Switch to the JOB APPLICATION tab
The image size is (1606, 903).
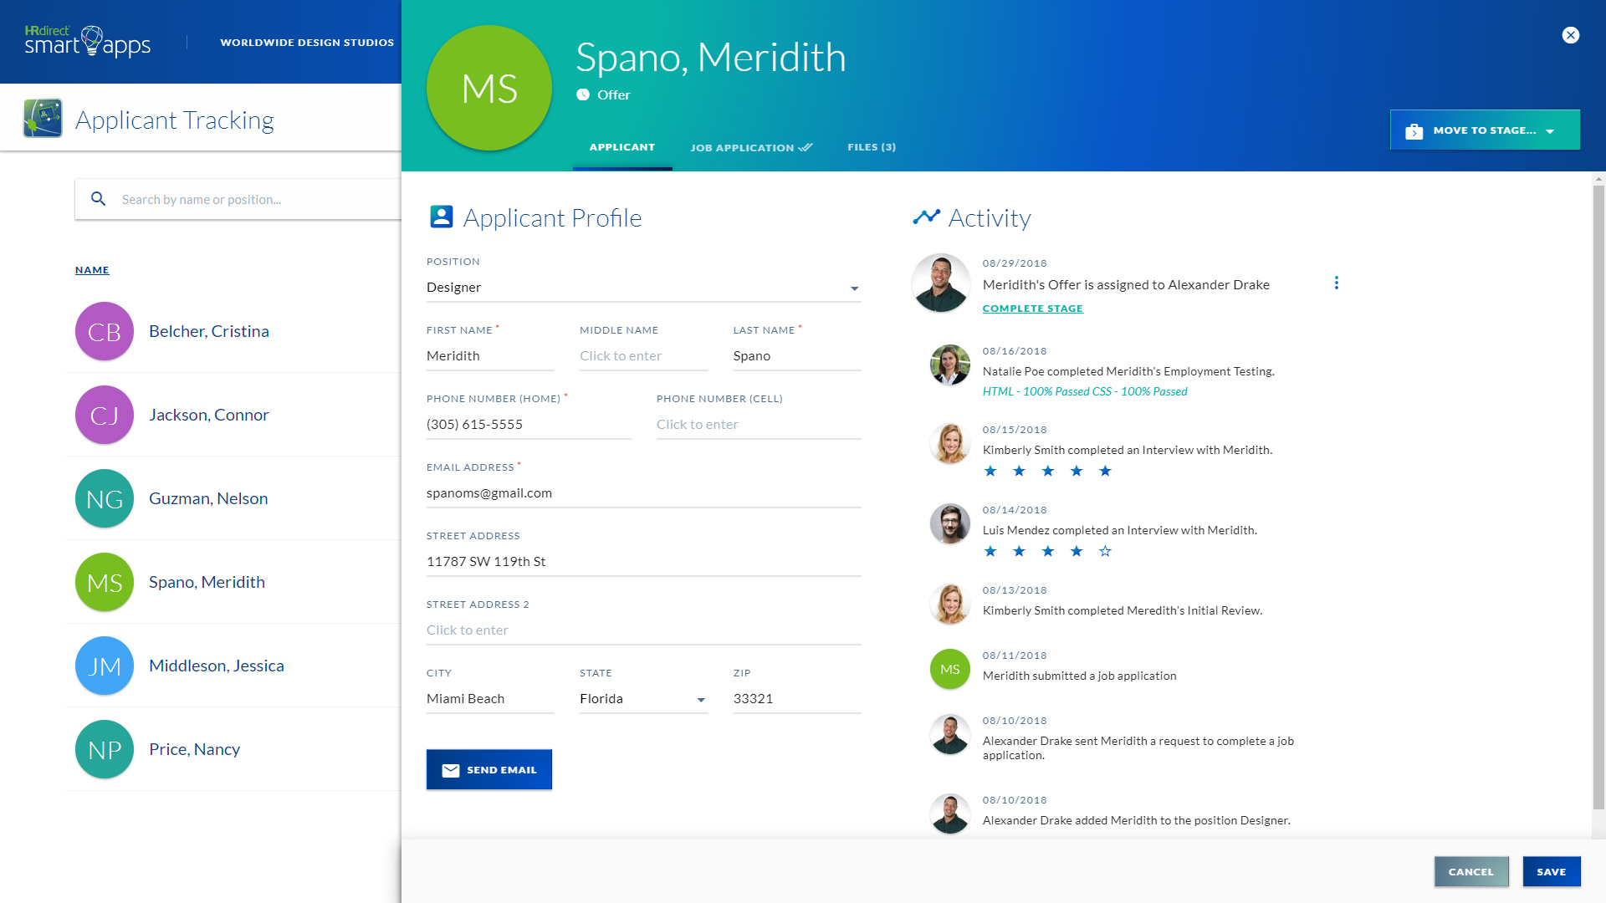point(750,146)
